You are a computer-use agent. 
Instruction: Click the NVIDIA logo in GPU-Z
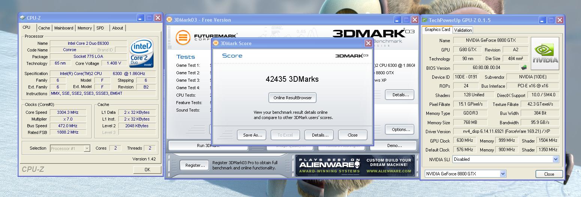point(545,54)
